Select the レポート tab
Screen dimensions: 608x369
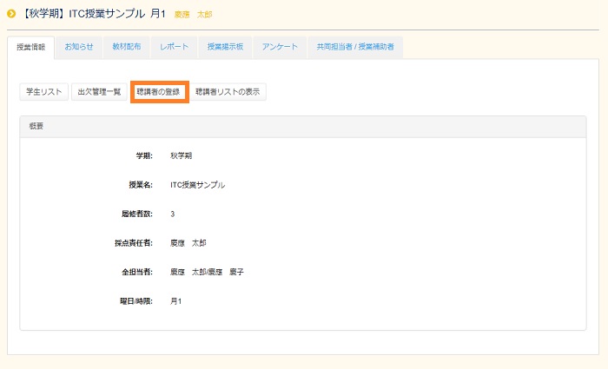point(174,47)
